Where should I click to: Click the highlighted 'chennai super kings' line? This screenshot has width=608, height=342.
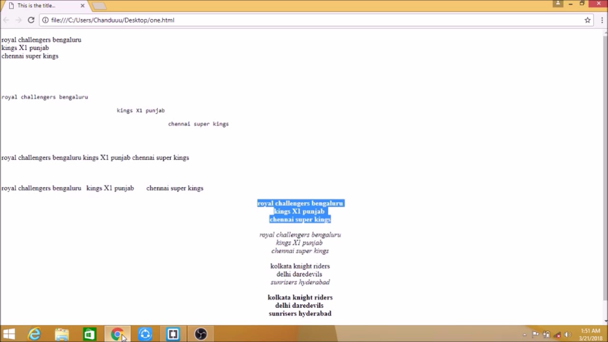[x=300, y=219]
